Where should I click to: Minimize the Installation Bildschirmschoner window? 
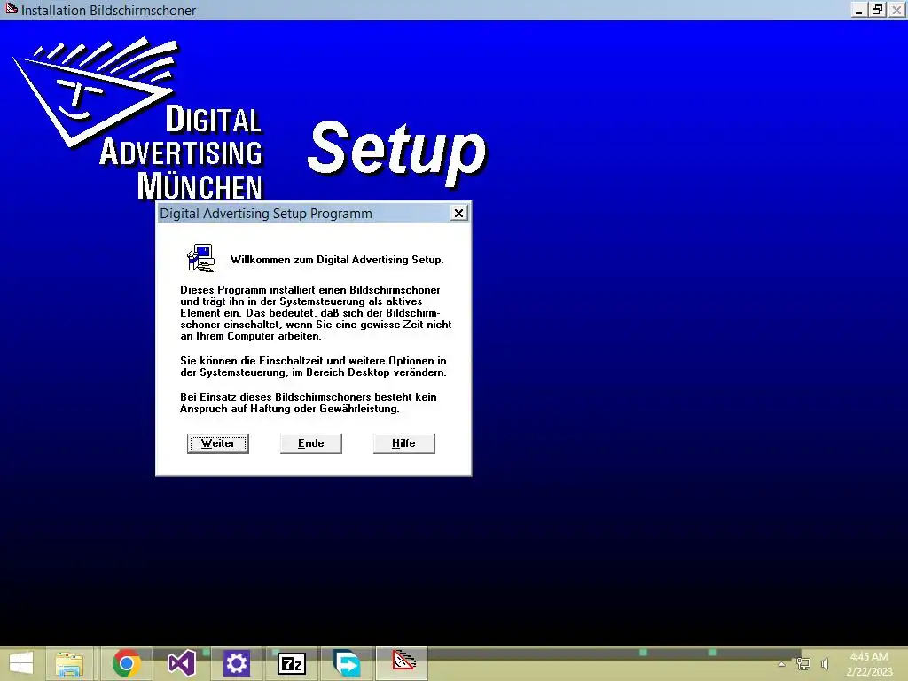(858, 10)
